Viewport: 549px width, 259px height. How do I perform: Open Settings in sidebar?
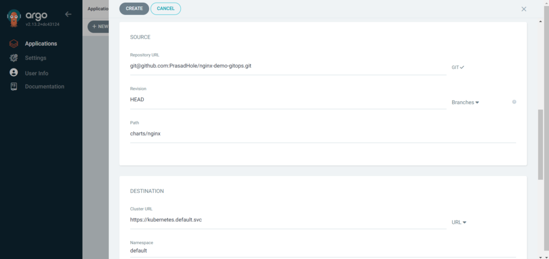35,58
